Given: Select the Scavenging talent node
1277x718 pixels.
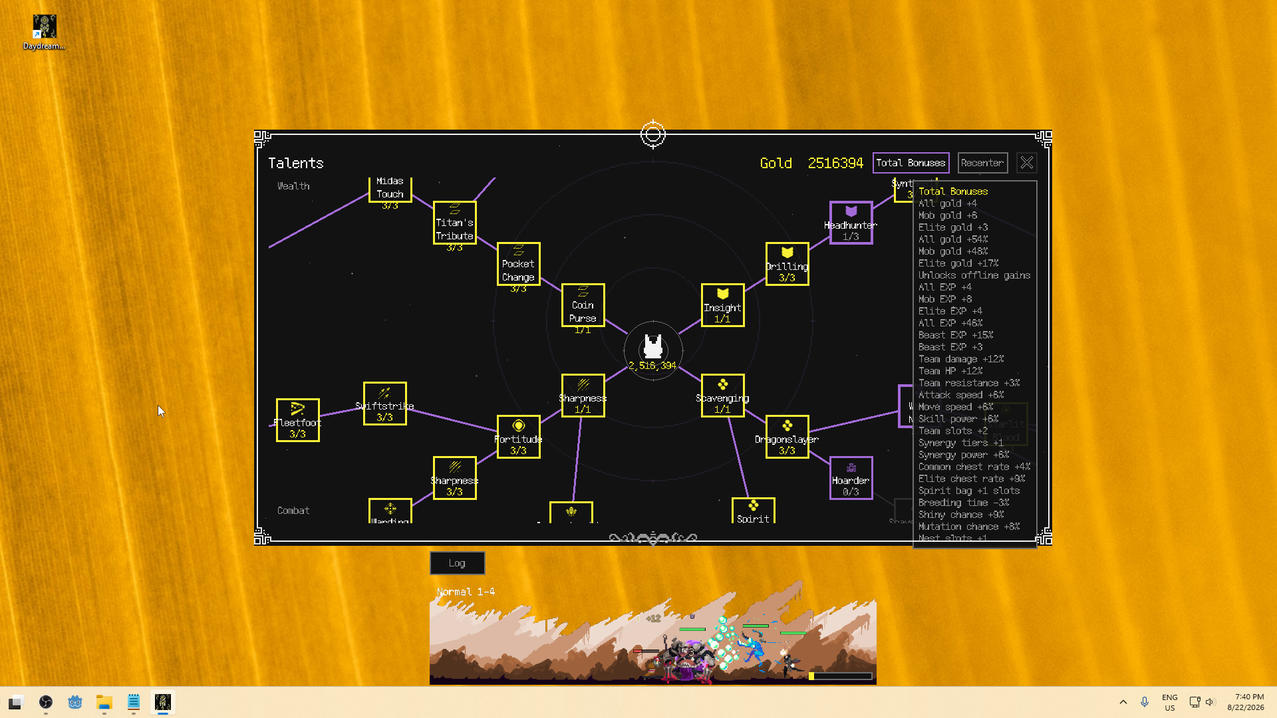Looking at the screenshot, I should coord(722,396).
